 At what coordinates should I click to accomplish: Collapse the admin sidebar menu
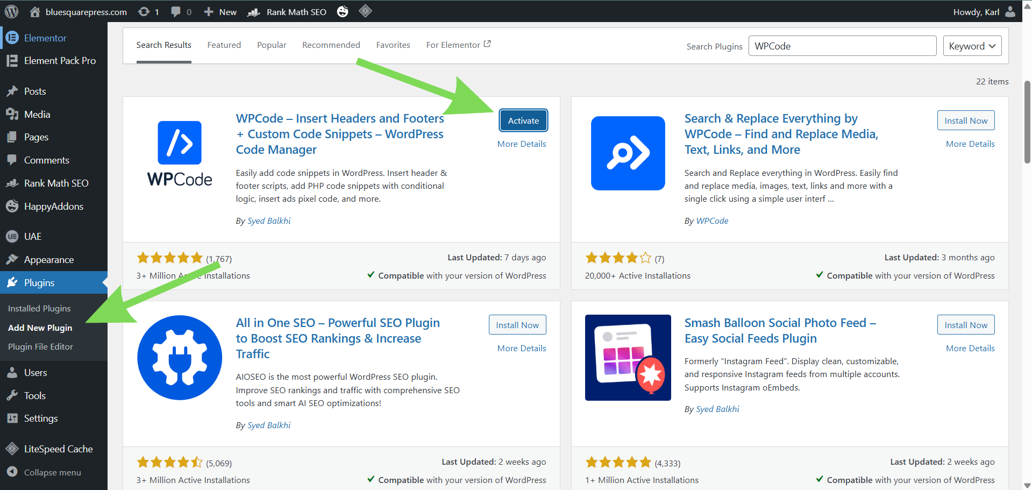pos(52,472)
